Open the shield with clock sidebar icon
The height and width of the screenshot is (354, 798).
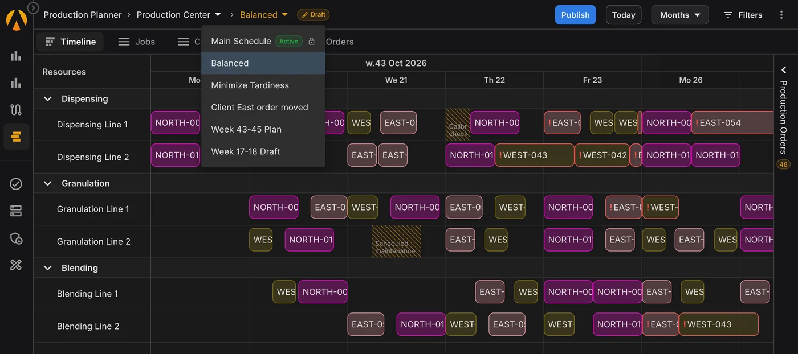(x=16, y=238)
